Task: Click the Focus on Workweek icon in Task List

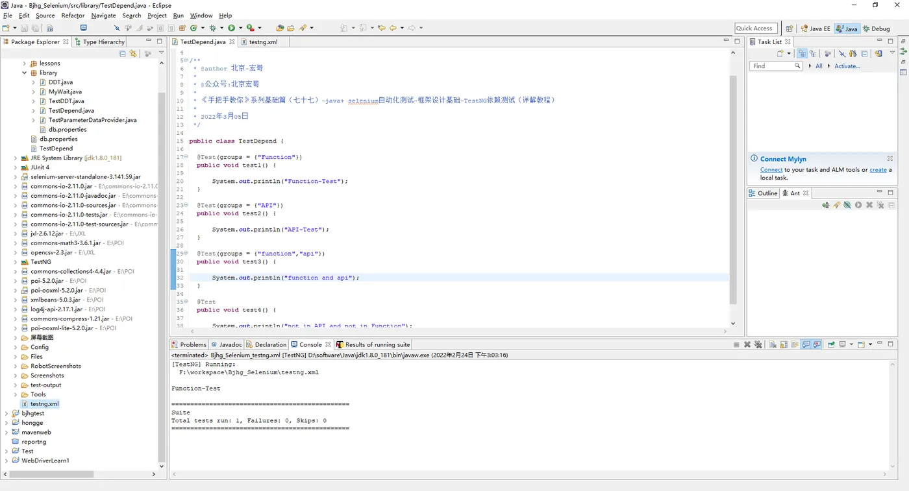Action: (x=828, y=54)
